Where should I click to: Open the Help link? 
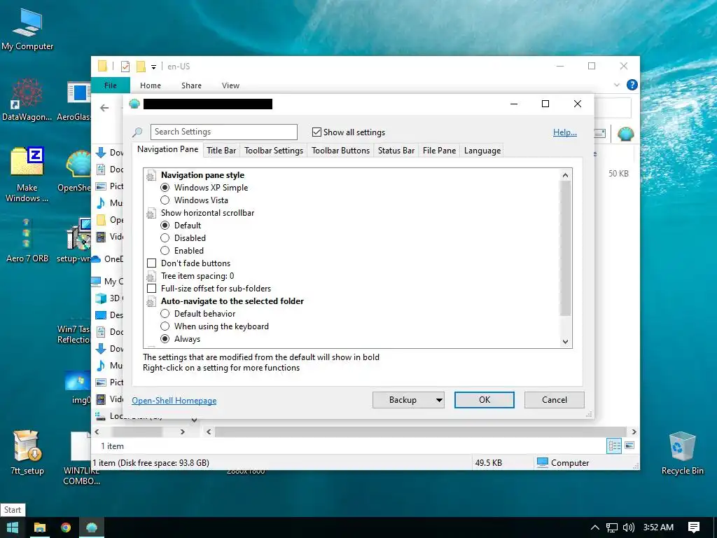click(565, 132)
